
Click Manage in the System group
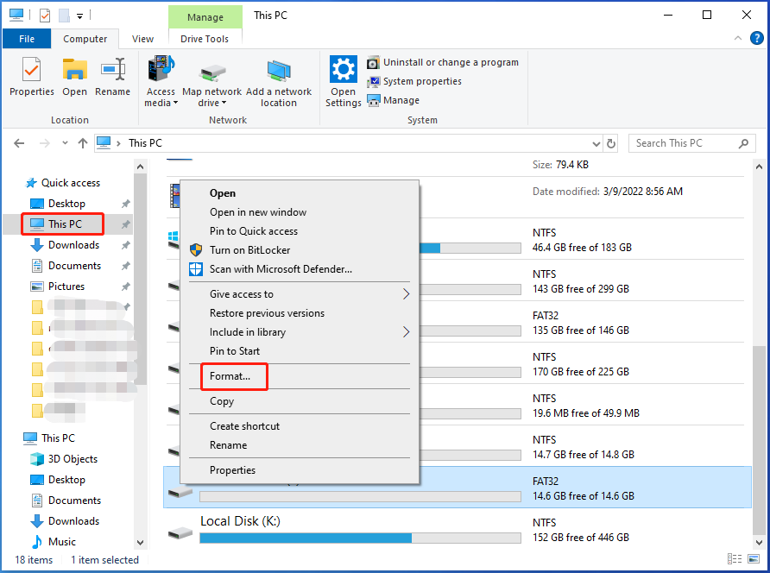(x=394, y=100)
